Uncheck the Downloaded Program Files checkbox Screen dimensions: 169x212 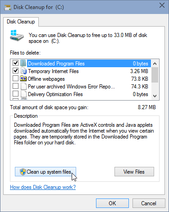click(15, 63)
